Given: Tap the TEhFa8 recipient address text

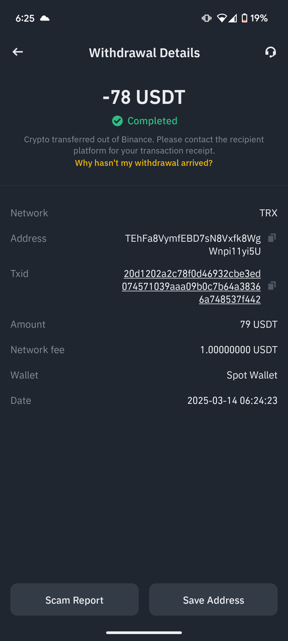Looking at the screenshot, I should [193, 245].
